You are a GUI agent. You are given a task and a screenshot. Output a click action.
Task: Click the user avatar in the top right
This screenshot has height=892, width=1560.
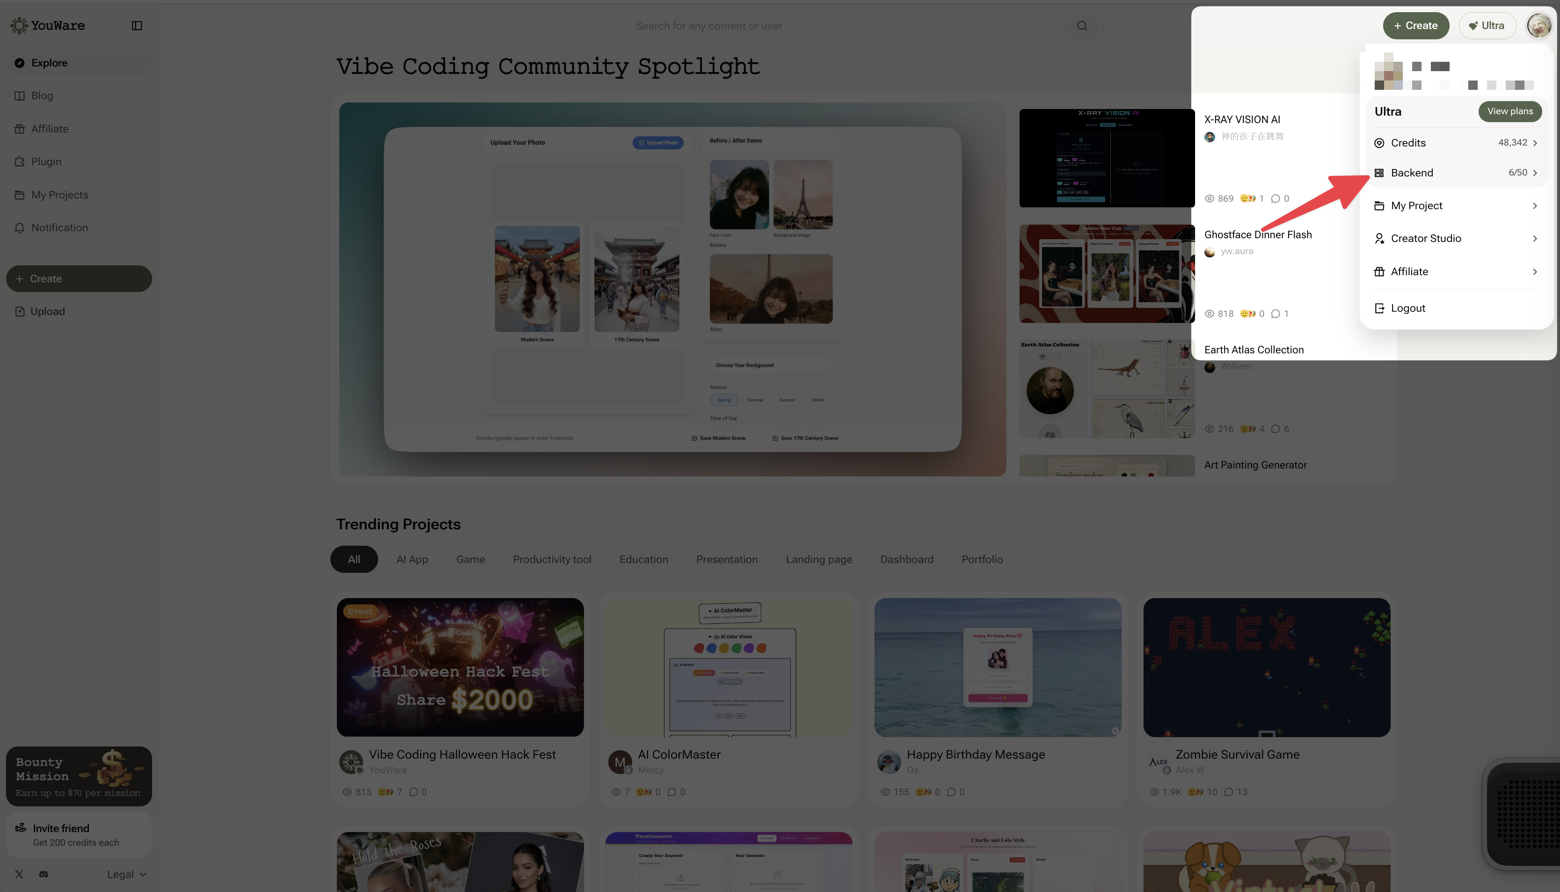tap(1538, 25)
